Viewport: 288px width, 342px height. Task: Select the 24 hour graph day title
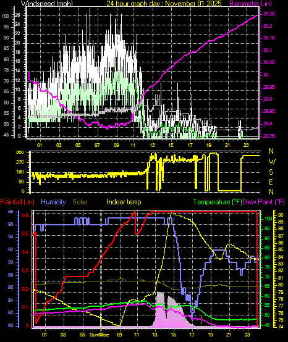[x=164, y=3]
